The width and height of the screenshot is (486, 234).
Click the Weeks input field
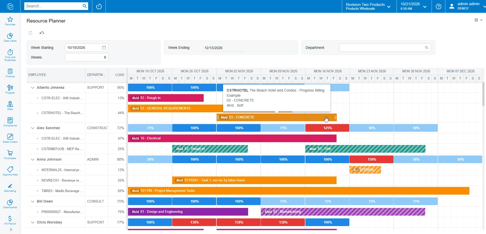[x=86, y=57]
